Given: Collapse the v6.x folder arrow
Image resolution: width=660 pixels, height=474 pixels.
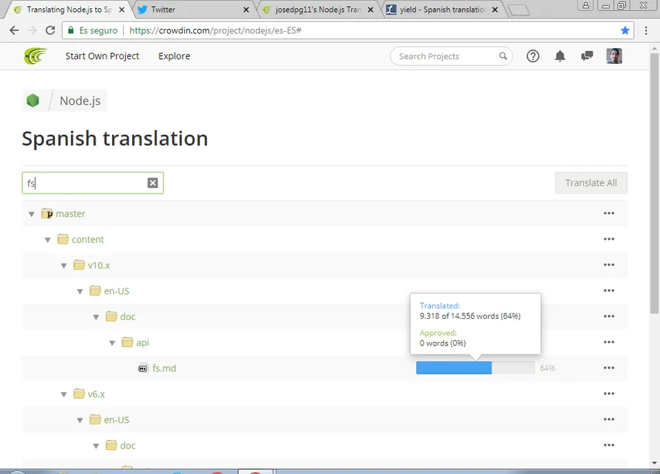Looking at the screenshot, I should (x=63, y=394).
